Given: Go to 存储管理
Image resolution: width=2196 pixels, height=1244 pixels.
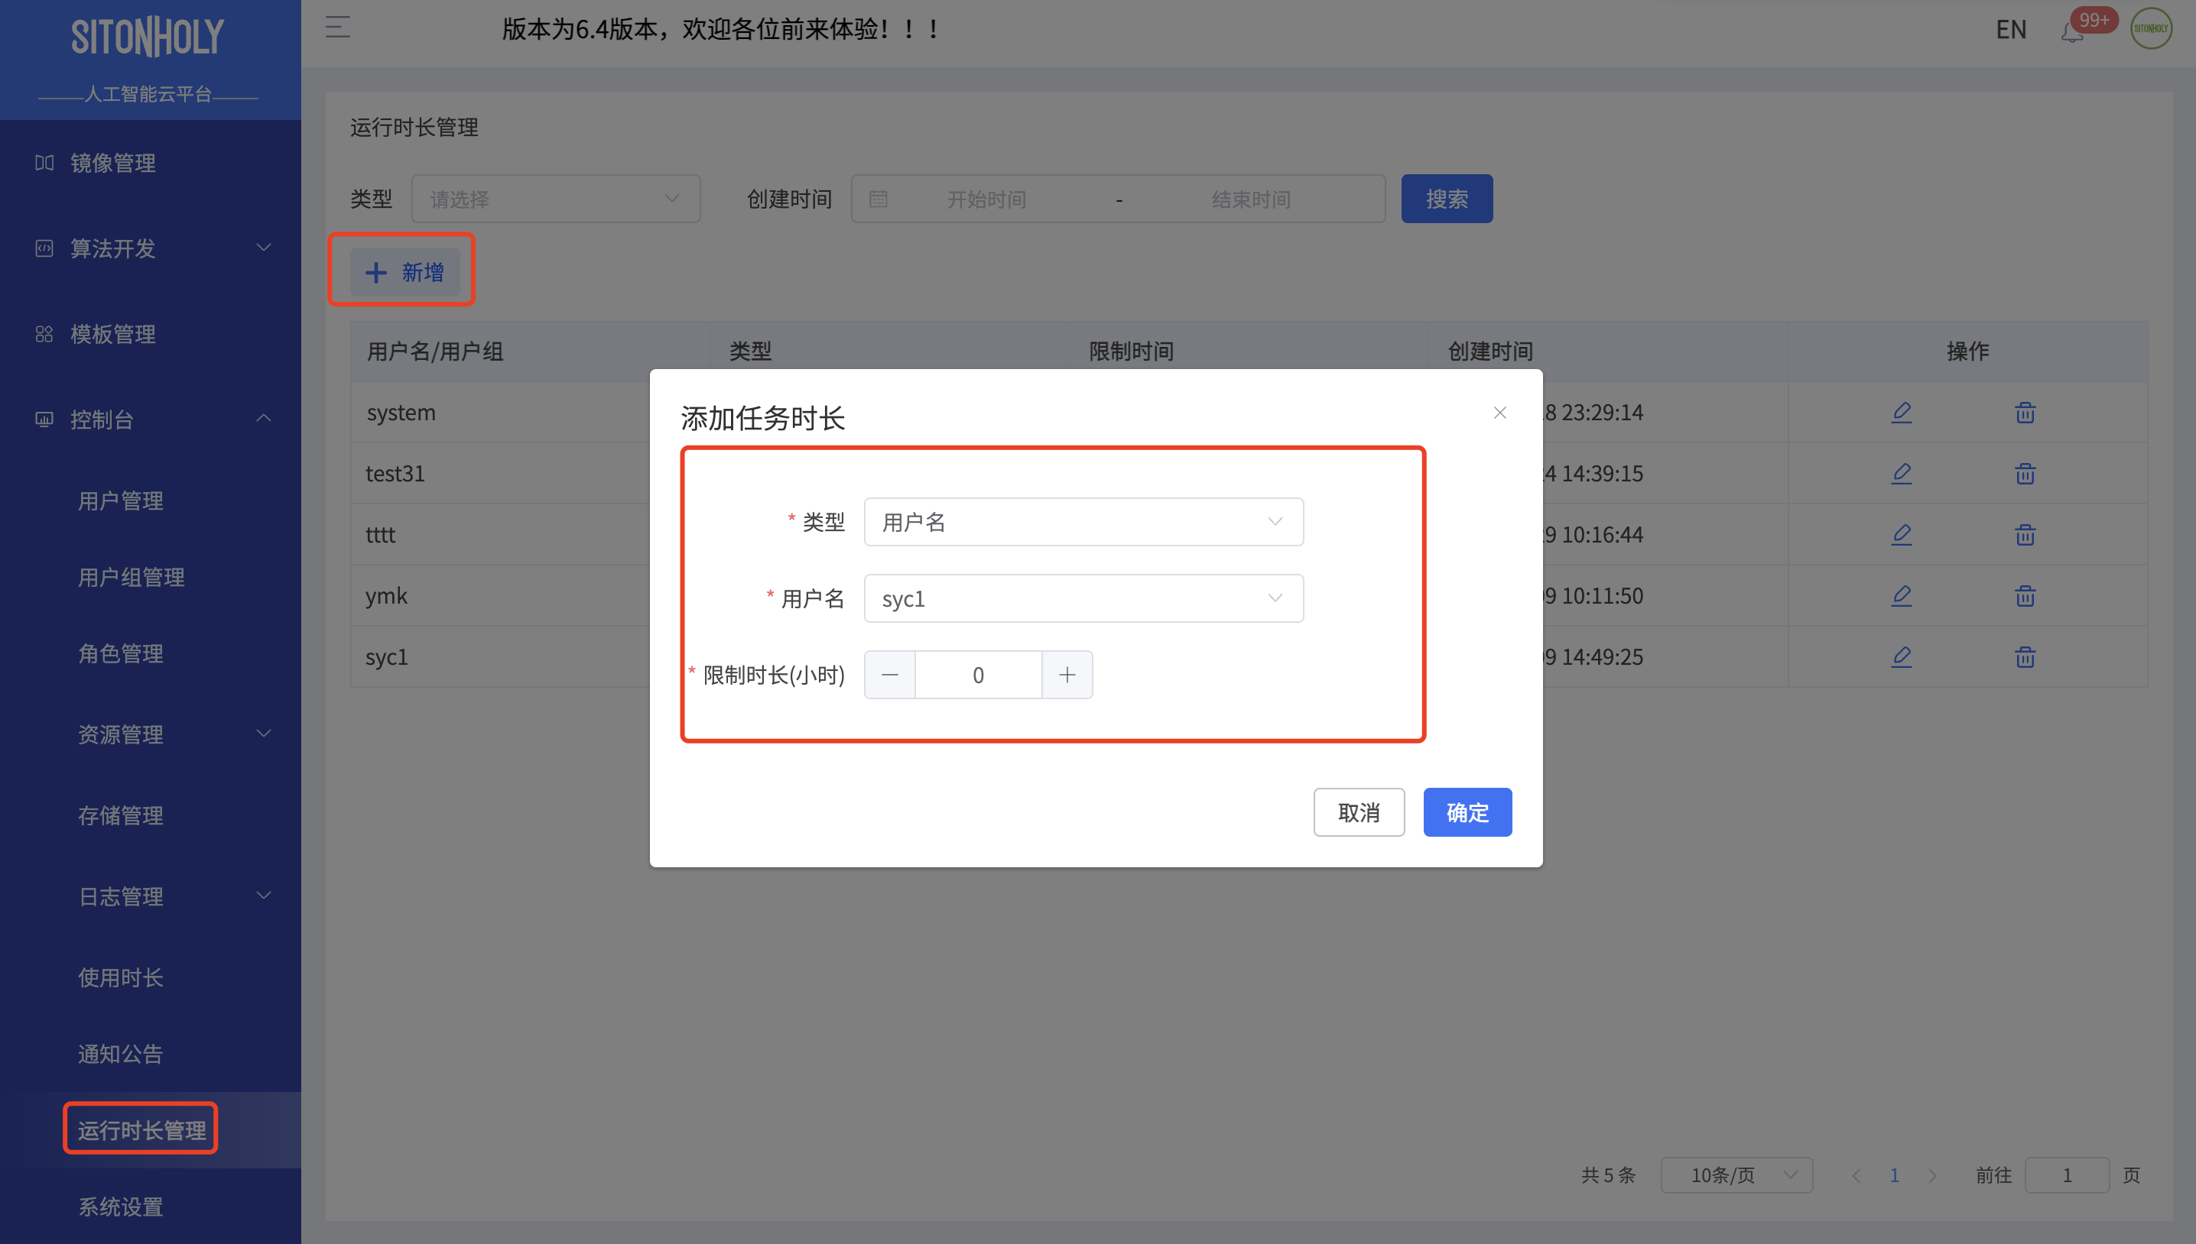Looking at the screenshot, I should tap(121, 815).
